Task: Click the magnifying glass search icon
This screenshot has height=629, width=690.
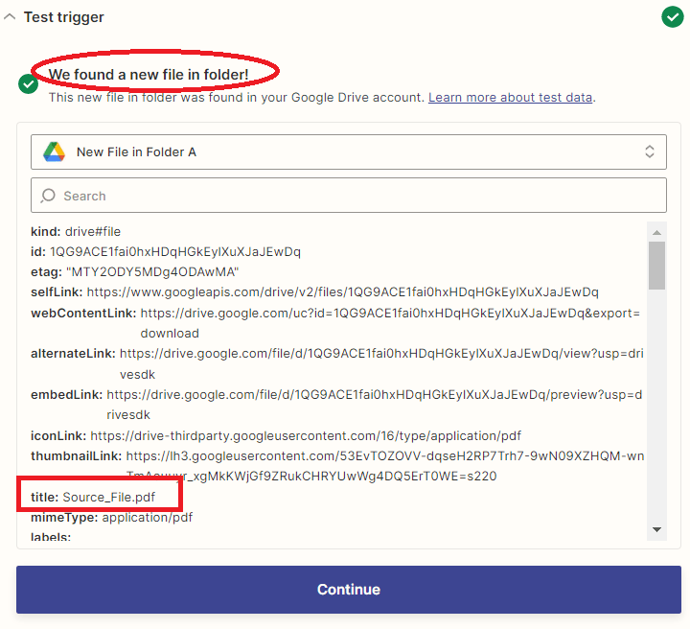Action: pos(48,196)
